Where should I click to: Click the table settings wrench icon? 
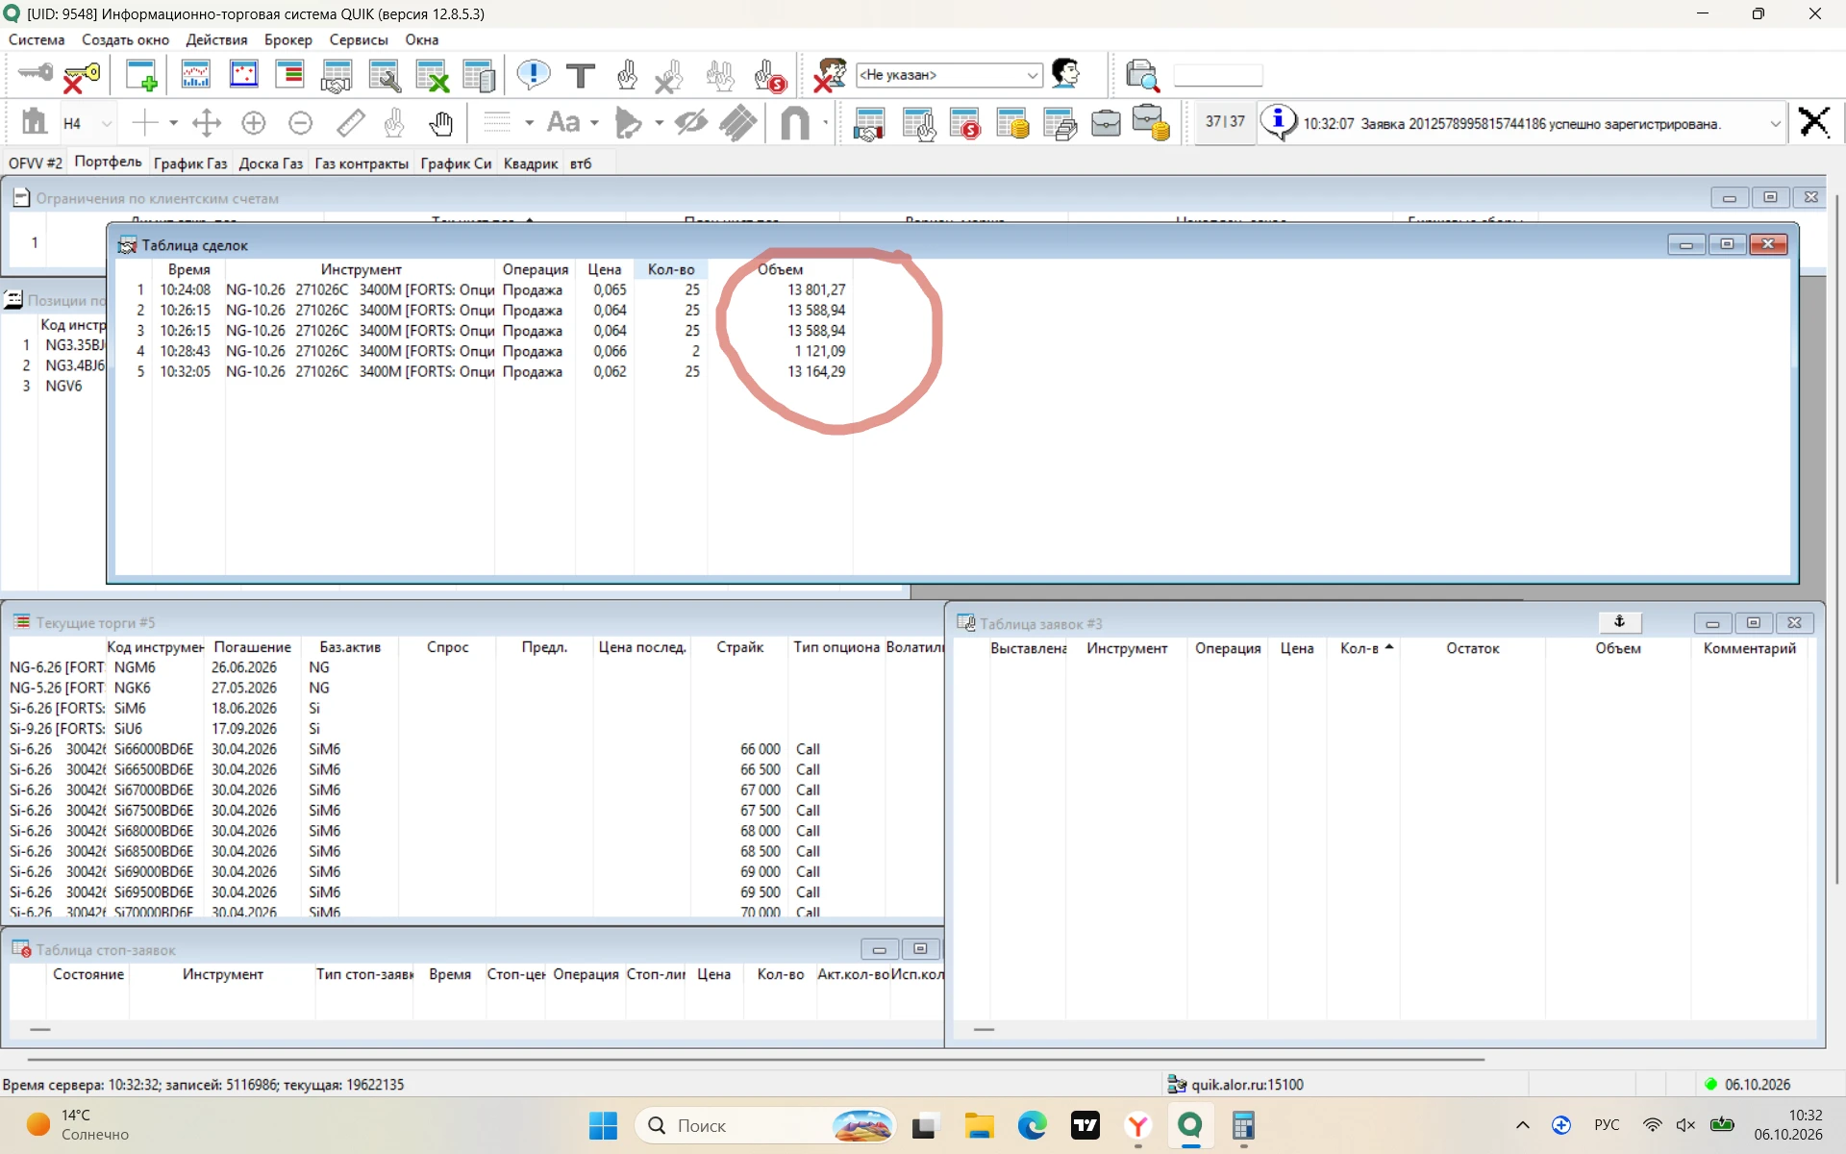[385, 75]
